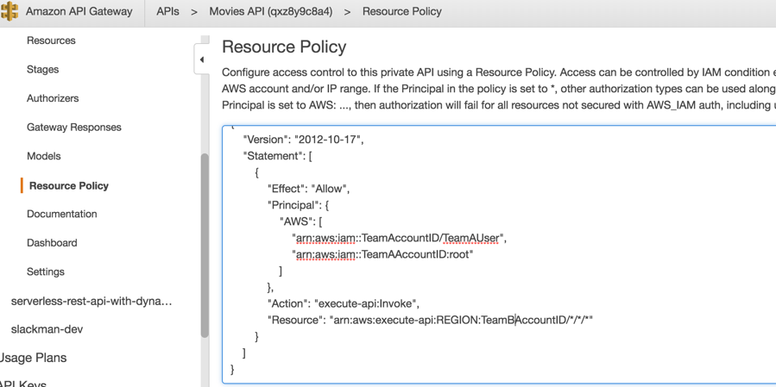This screenshot has width=776, height=387.
Task: Click the "Effect": "Allow" line
Action: click(x=309, y=189)
